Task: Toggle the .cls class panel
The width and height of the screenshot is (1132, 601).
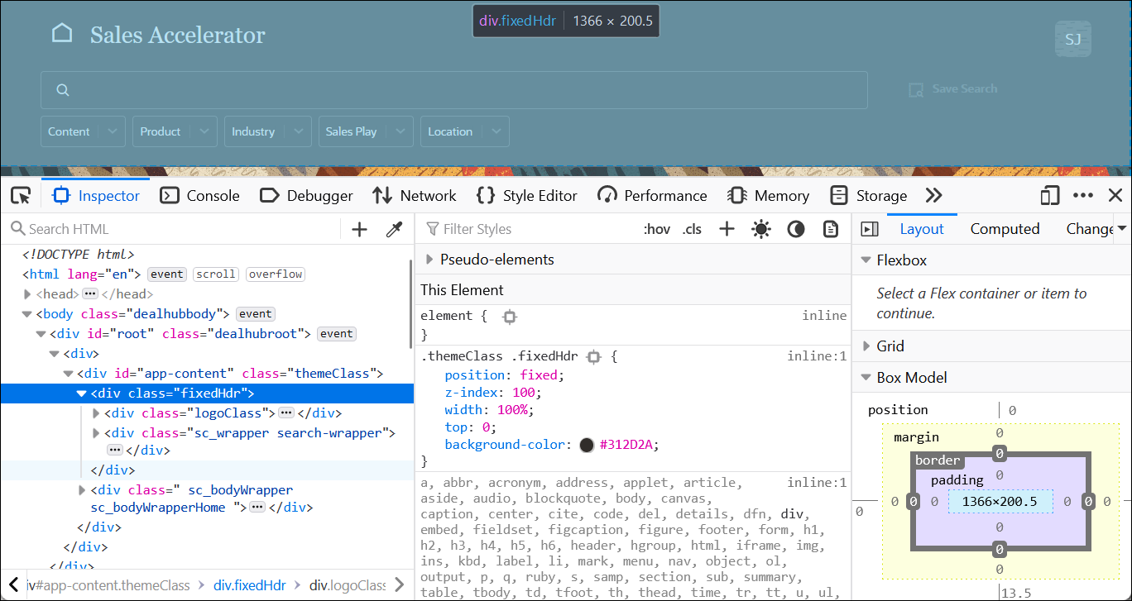Action: click(692, 228)
